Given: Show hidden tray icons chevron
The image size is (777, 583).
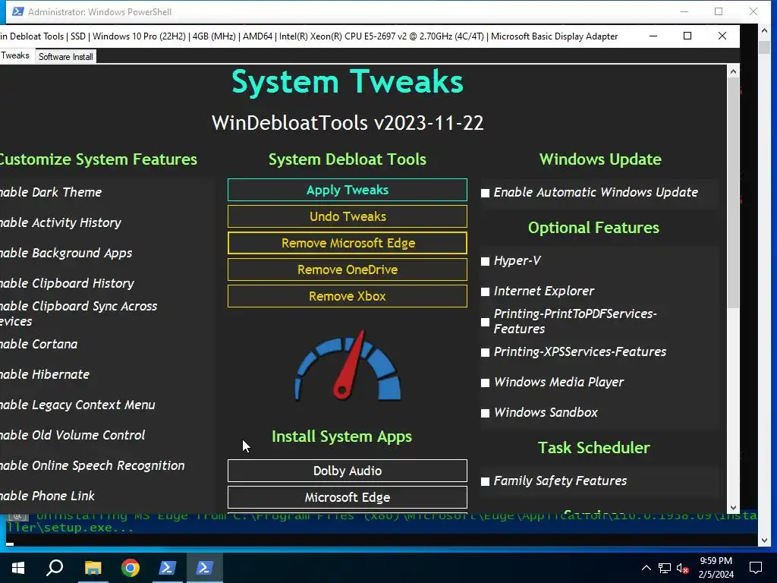Looking at the screenshot, I should tap(646, 568).
